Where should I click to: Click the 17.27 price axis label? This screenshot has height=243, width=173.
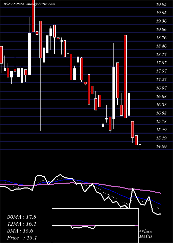(161, 79)
